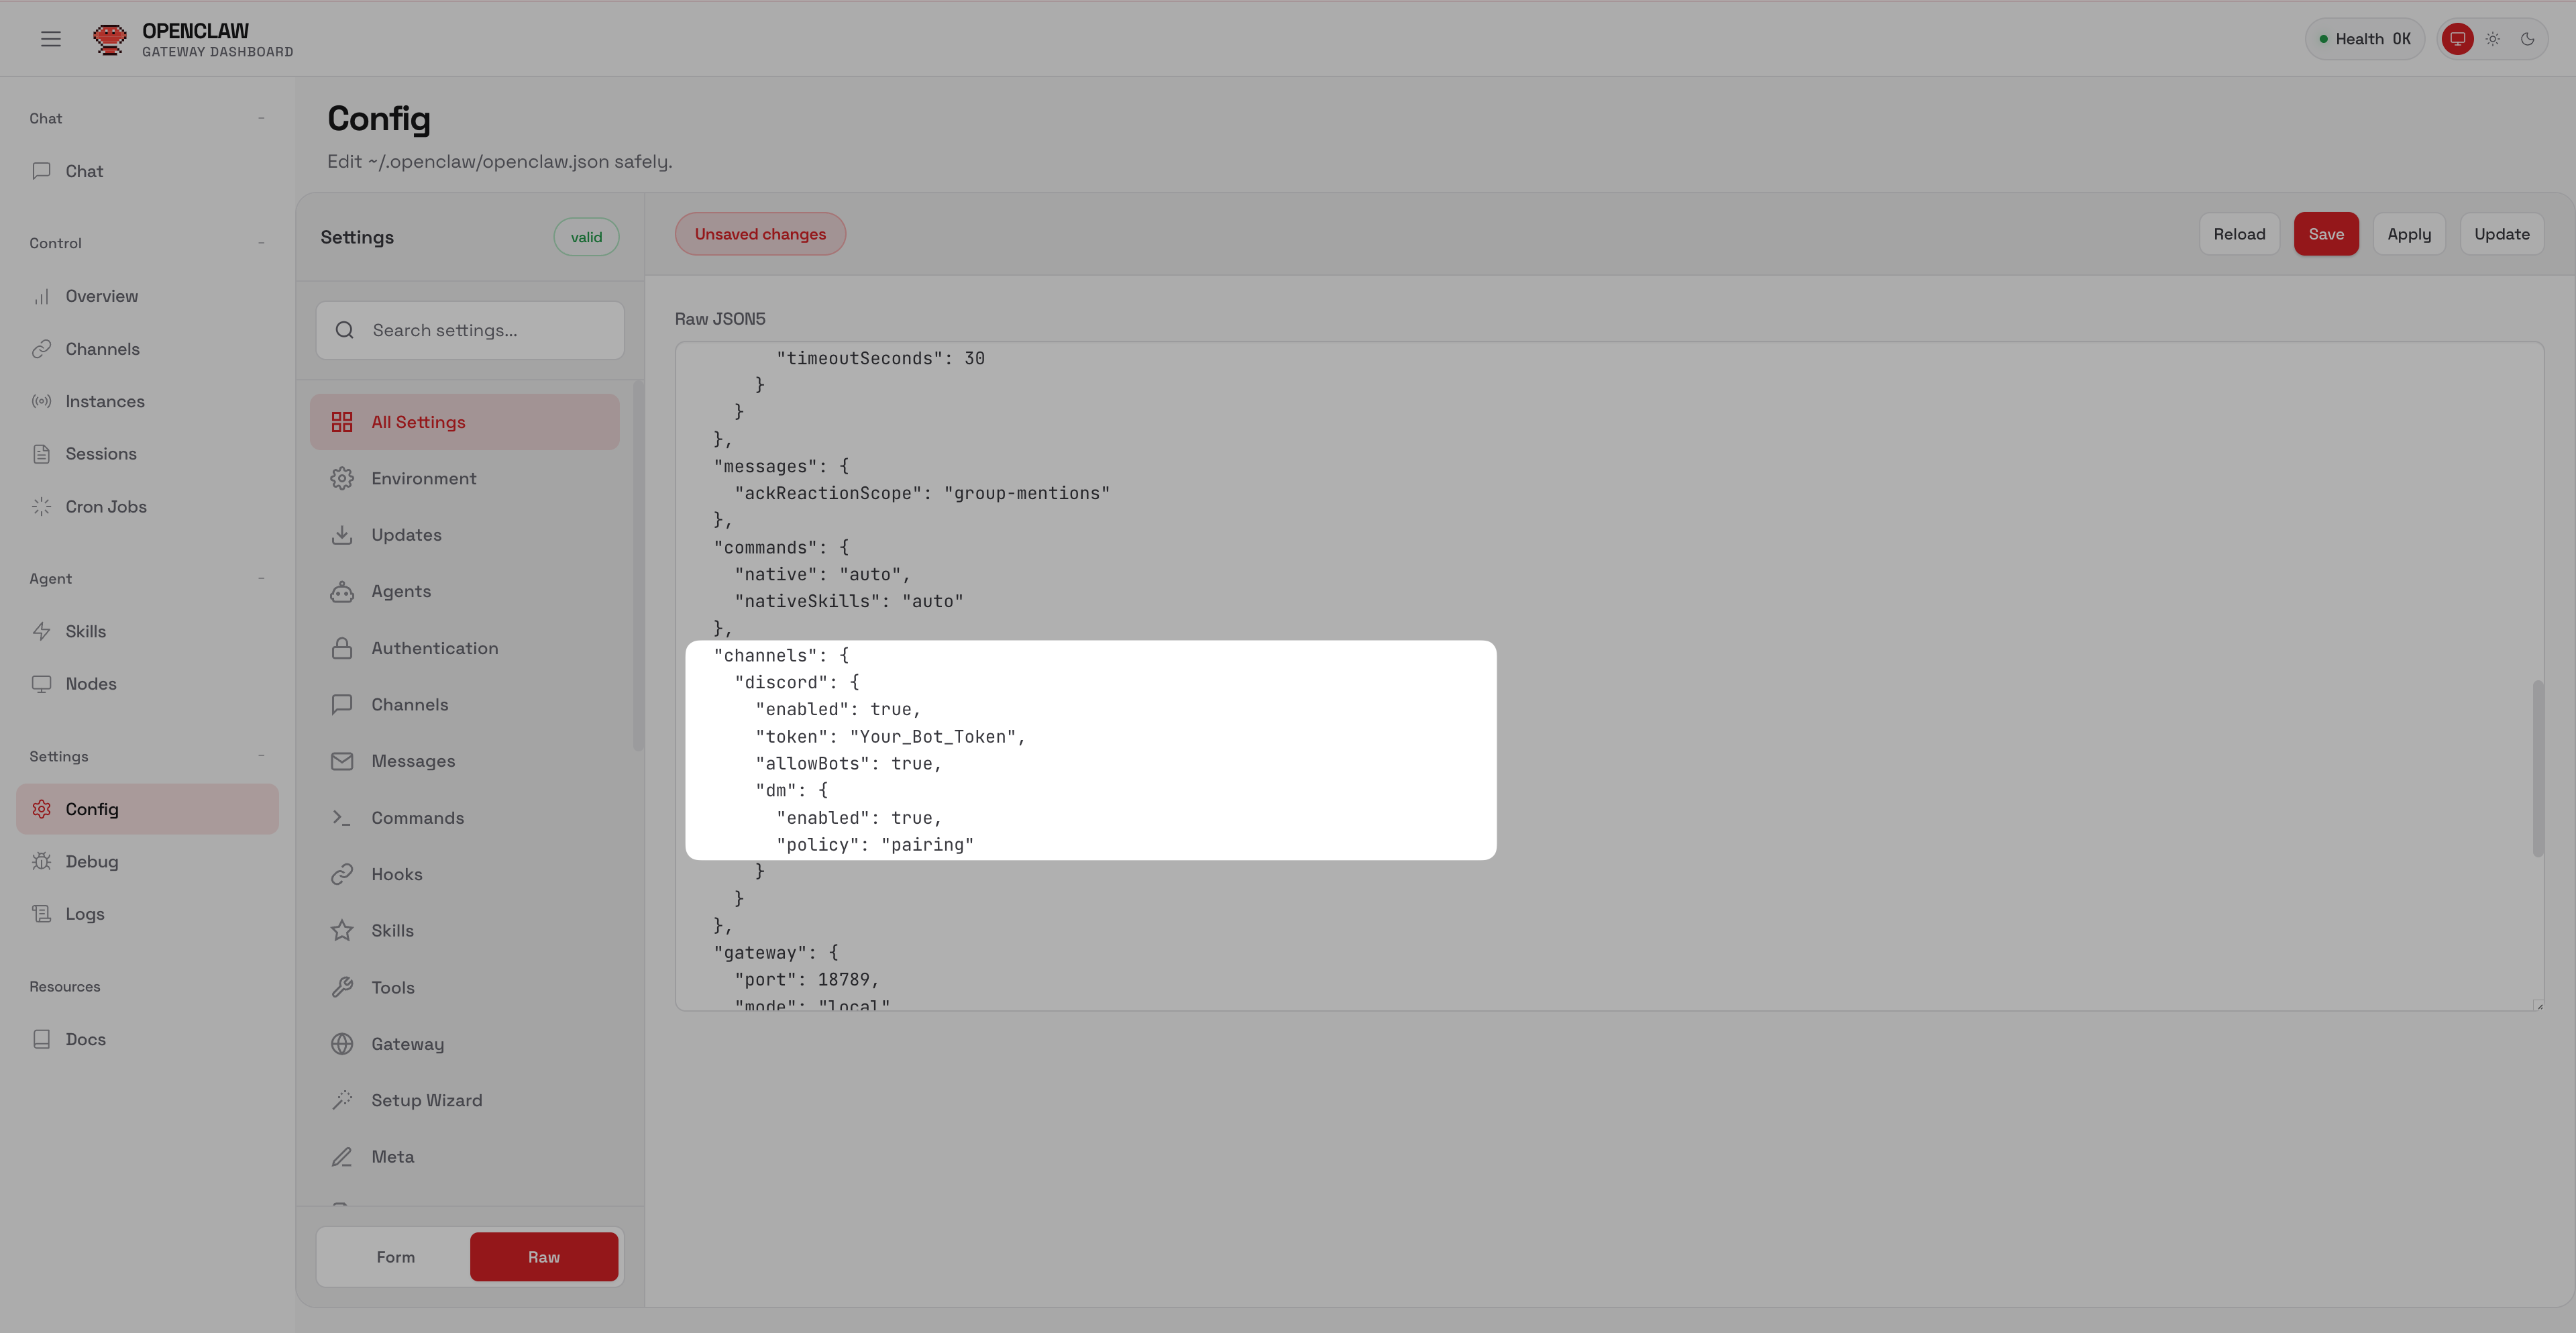Open Nodes in the sidebar
The height and width of the screenshot is (1333, 2576).
90,684
